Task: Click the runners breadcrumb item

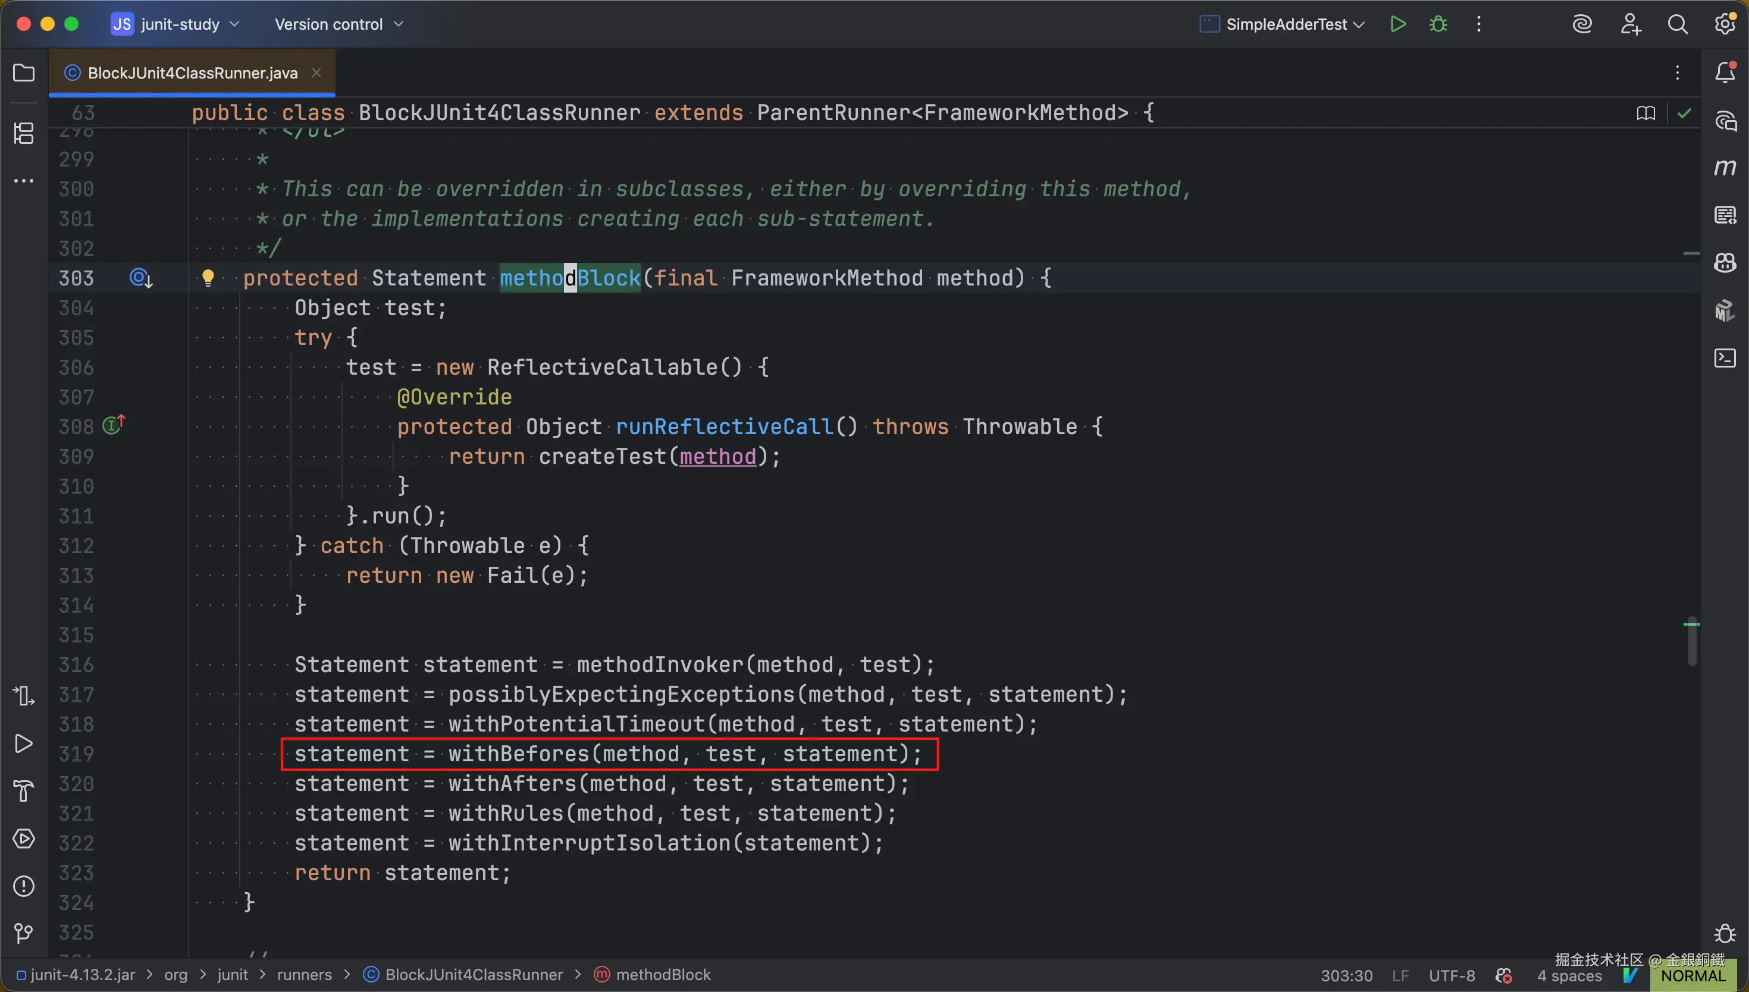Action: click(x=304, y=975)
